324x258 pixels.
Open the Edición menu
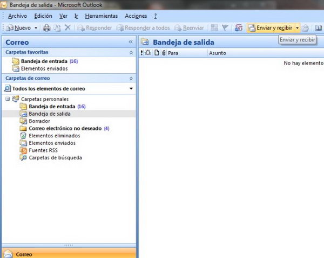43,16
